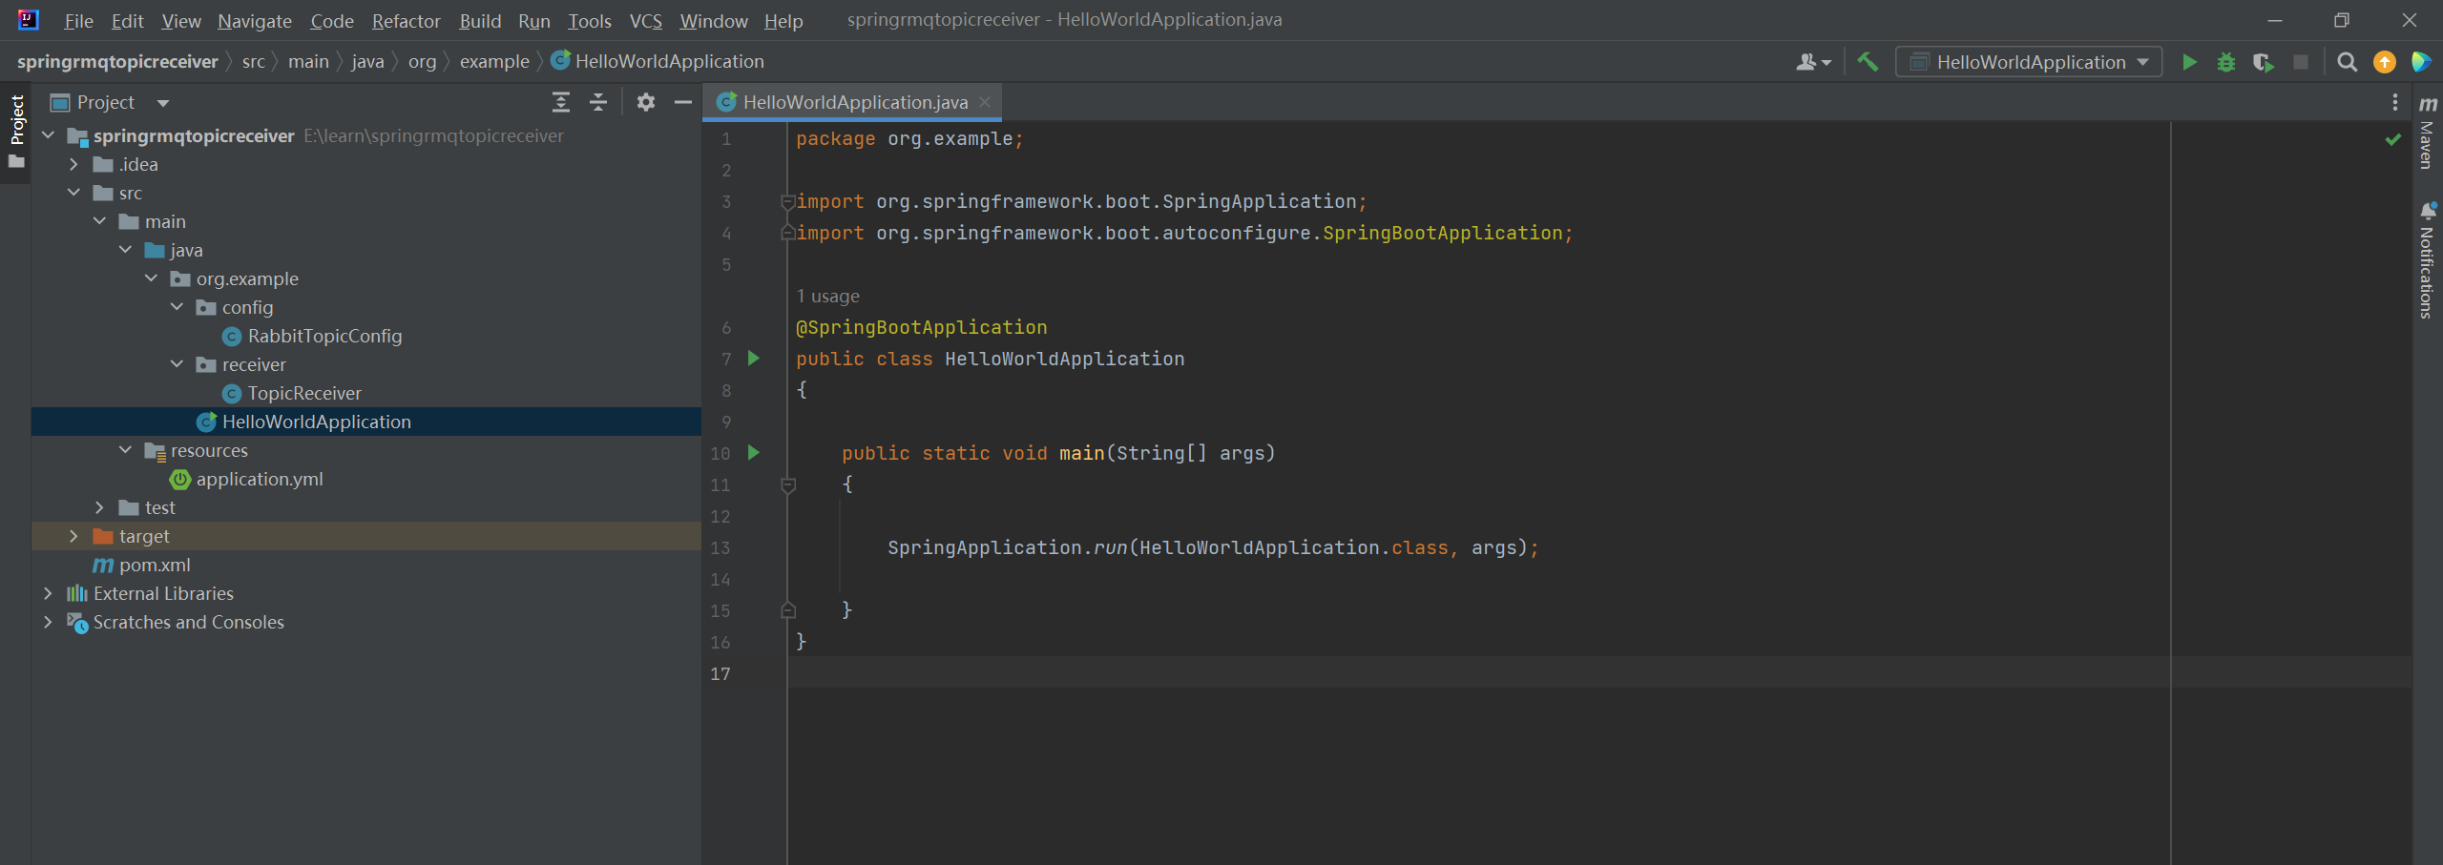The height and width of the screenshot is (865, 2443).
Task: Click Collapse All icon in Project panel
Action: [x=598, y=102]
